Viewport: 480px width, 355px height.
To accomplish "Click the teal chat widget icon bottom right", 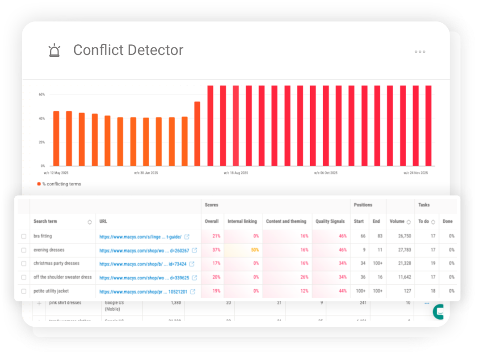I will pos(439,313).
